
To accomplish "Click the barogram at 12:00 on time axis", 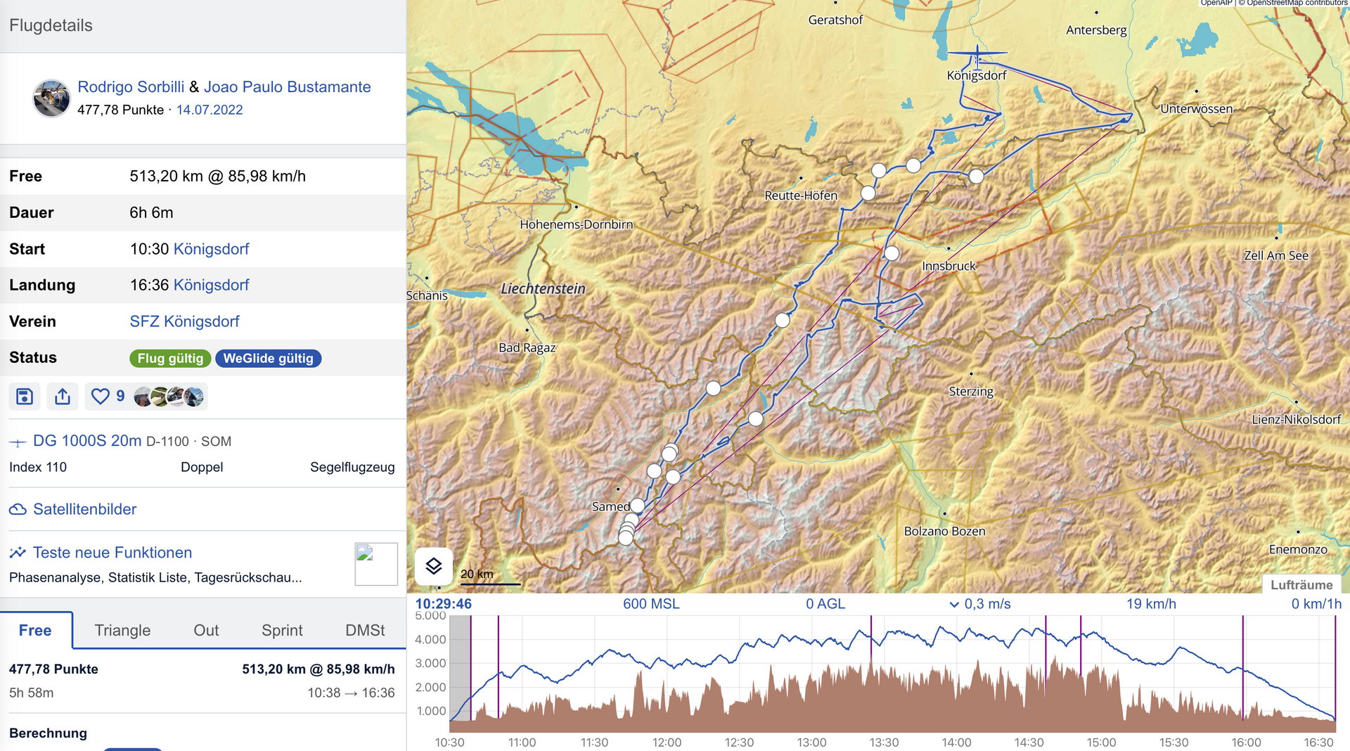I will [667, 743].
